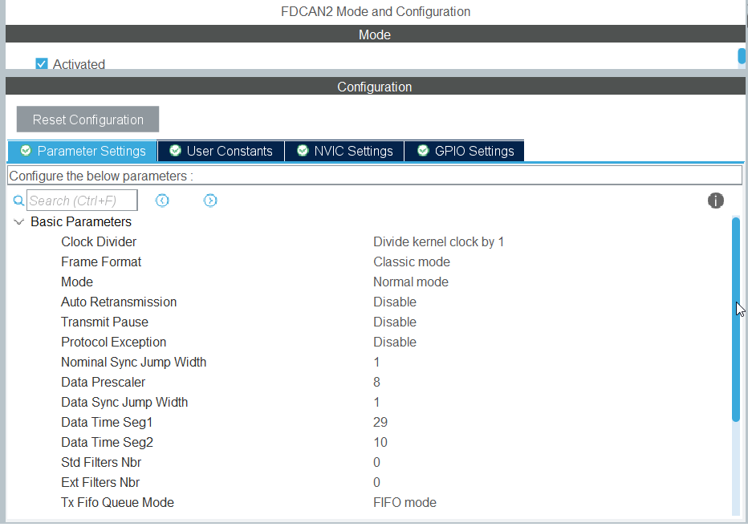The width and height of the screenshot is (748, 527).
Task: Open the parameter info icon
Action: (x=716, y=201)
